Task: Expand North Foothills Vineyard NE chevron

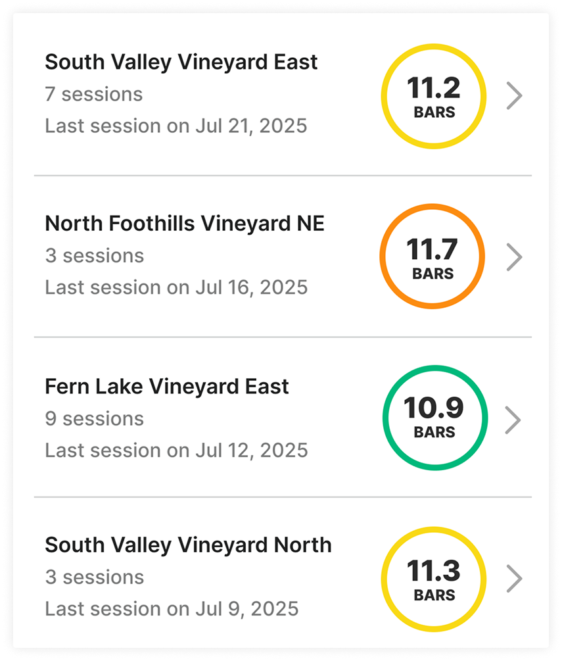Action: pos(515,257)
